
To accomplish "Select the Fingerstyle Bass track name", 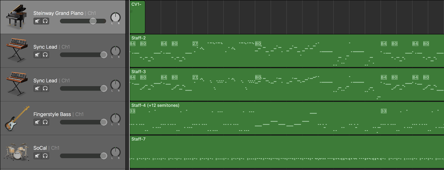I will pyautogui.click(x=52, y=114).
